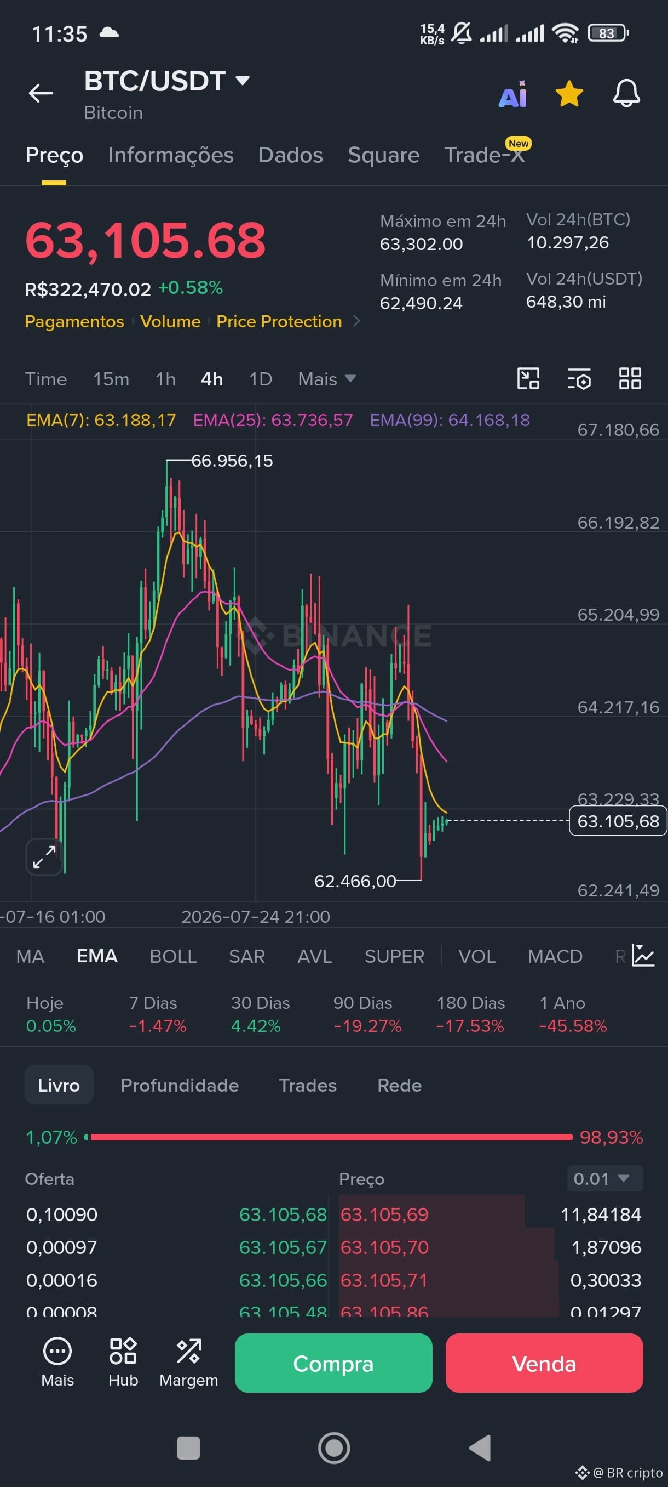
Task: Open the Mais menu icon
Action: pos(57,1363)
